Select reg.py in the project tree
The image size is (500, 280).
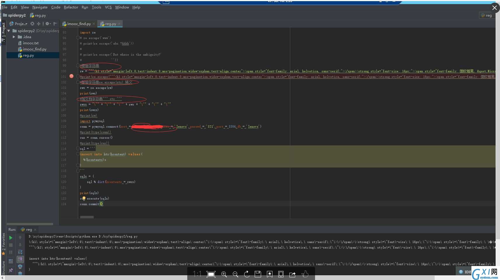28,55
